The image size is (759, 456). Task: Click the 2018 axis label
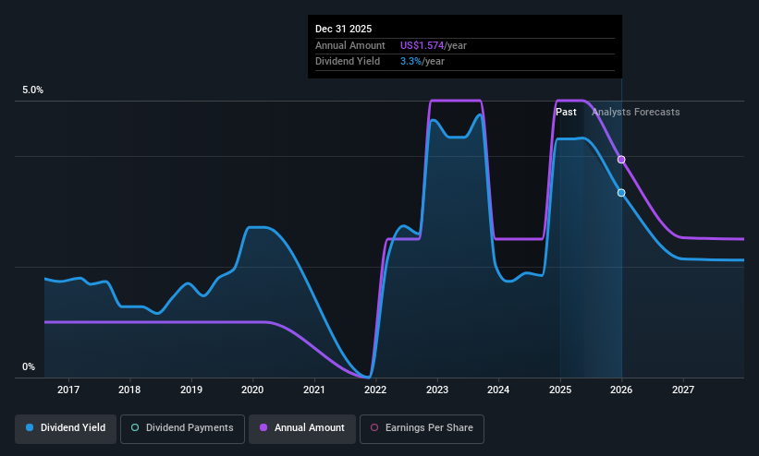[129, 390]
